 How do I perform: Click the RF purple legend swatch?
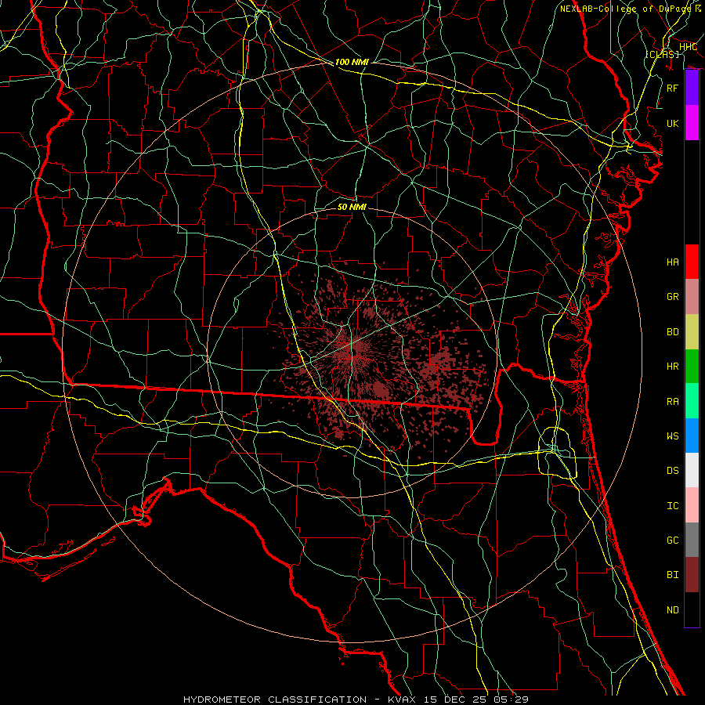692,88
